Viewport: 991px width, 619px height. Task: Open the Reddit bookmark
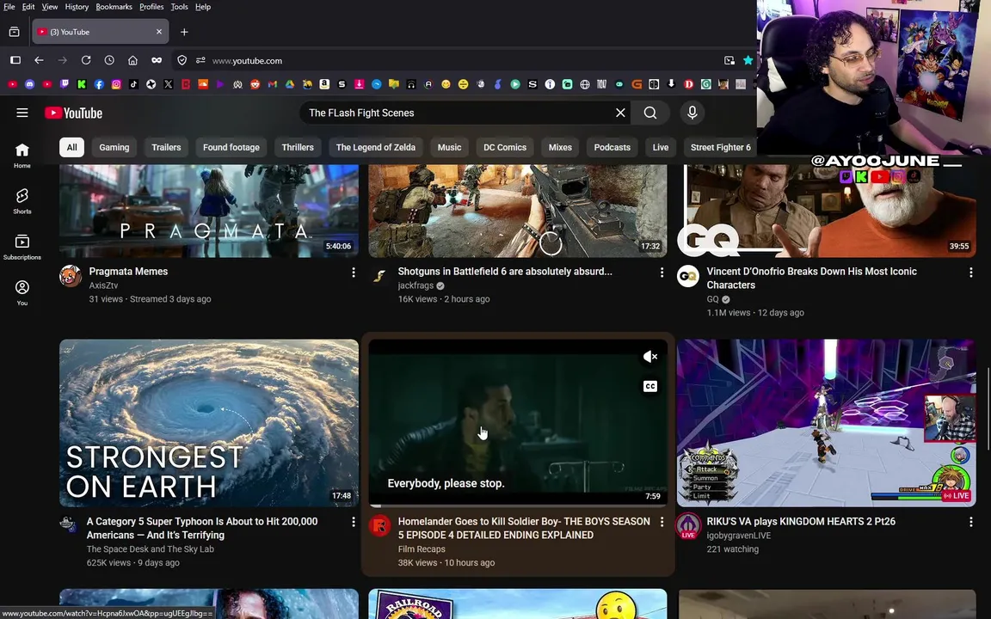(255, 84)
